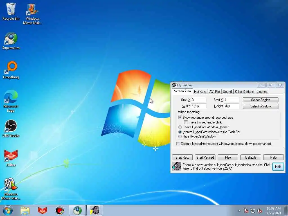Switch to the Screen Area tab
The image size is (288, 216).
pos(182,91)
